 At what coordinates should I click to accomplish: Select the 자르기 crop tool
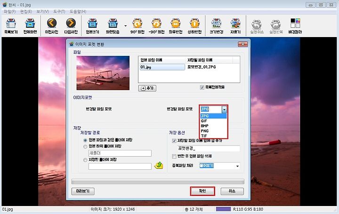[235, 26]
